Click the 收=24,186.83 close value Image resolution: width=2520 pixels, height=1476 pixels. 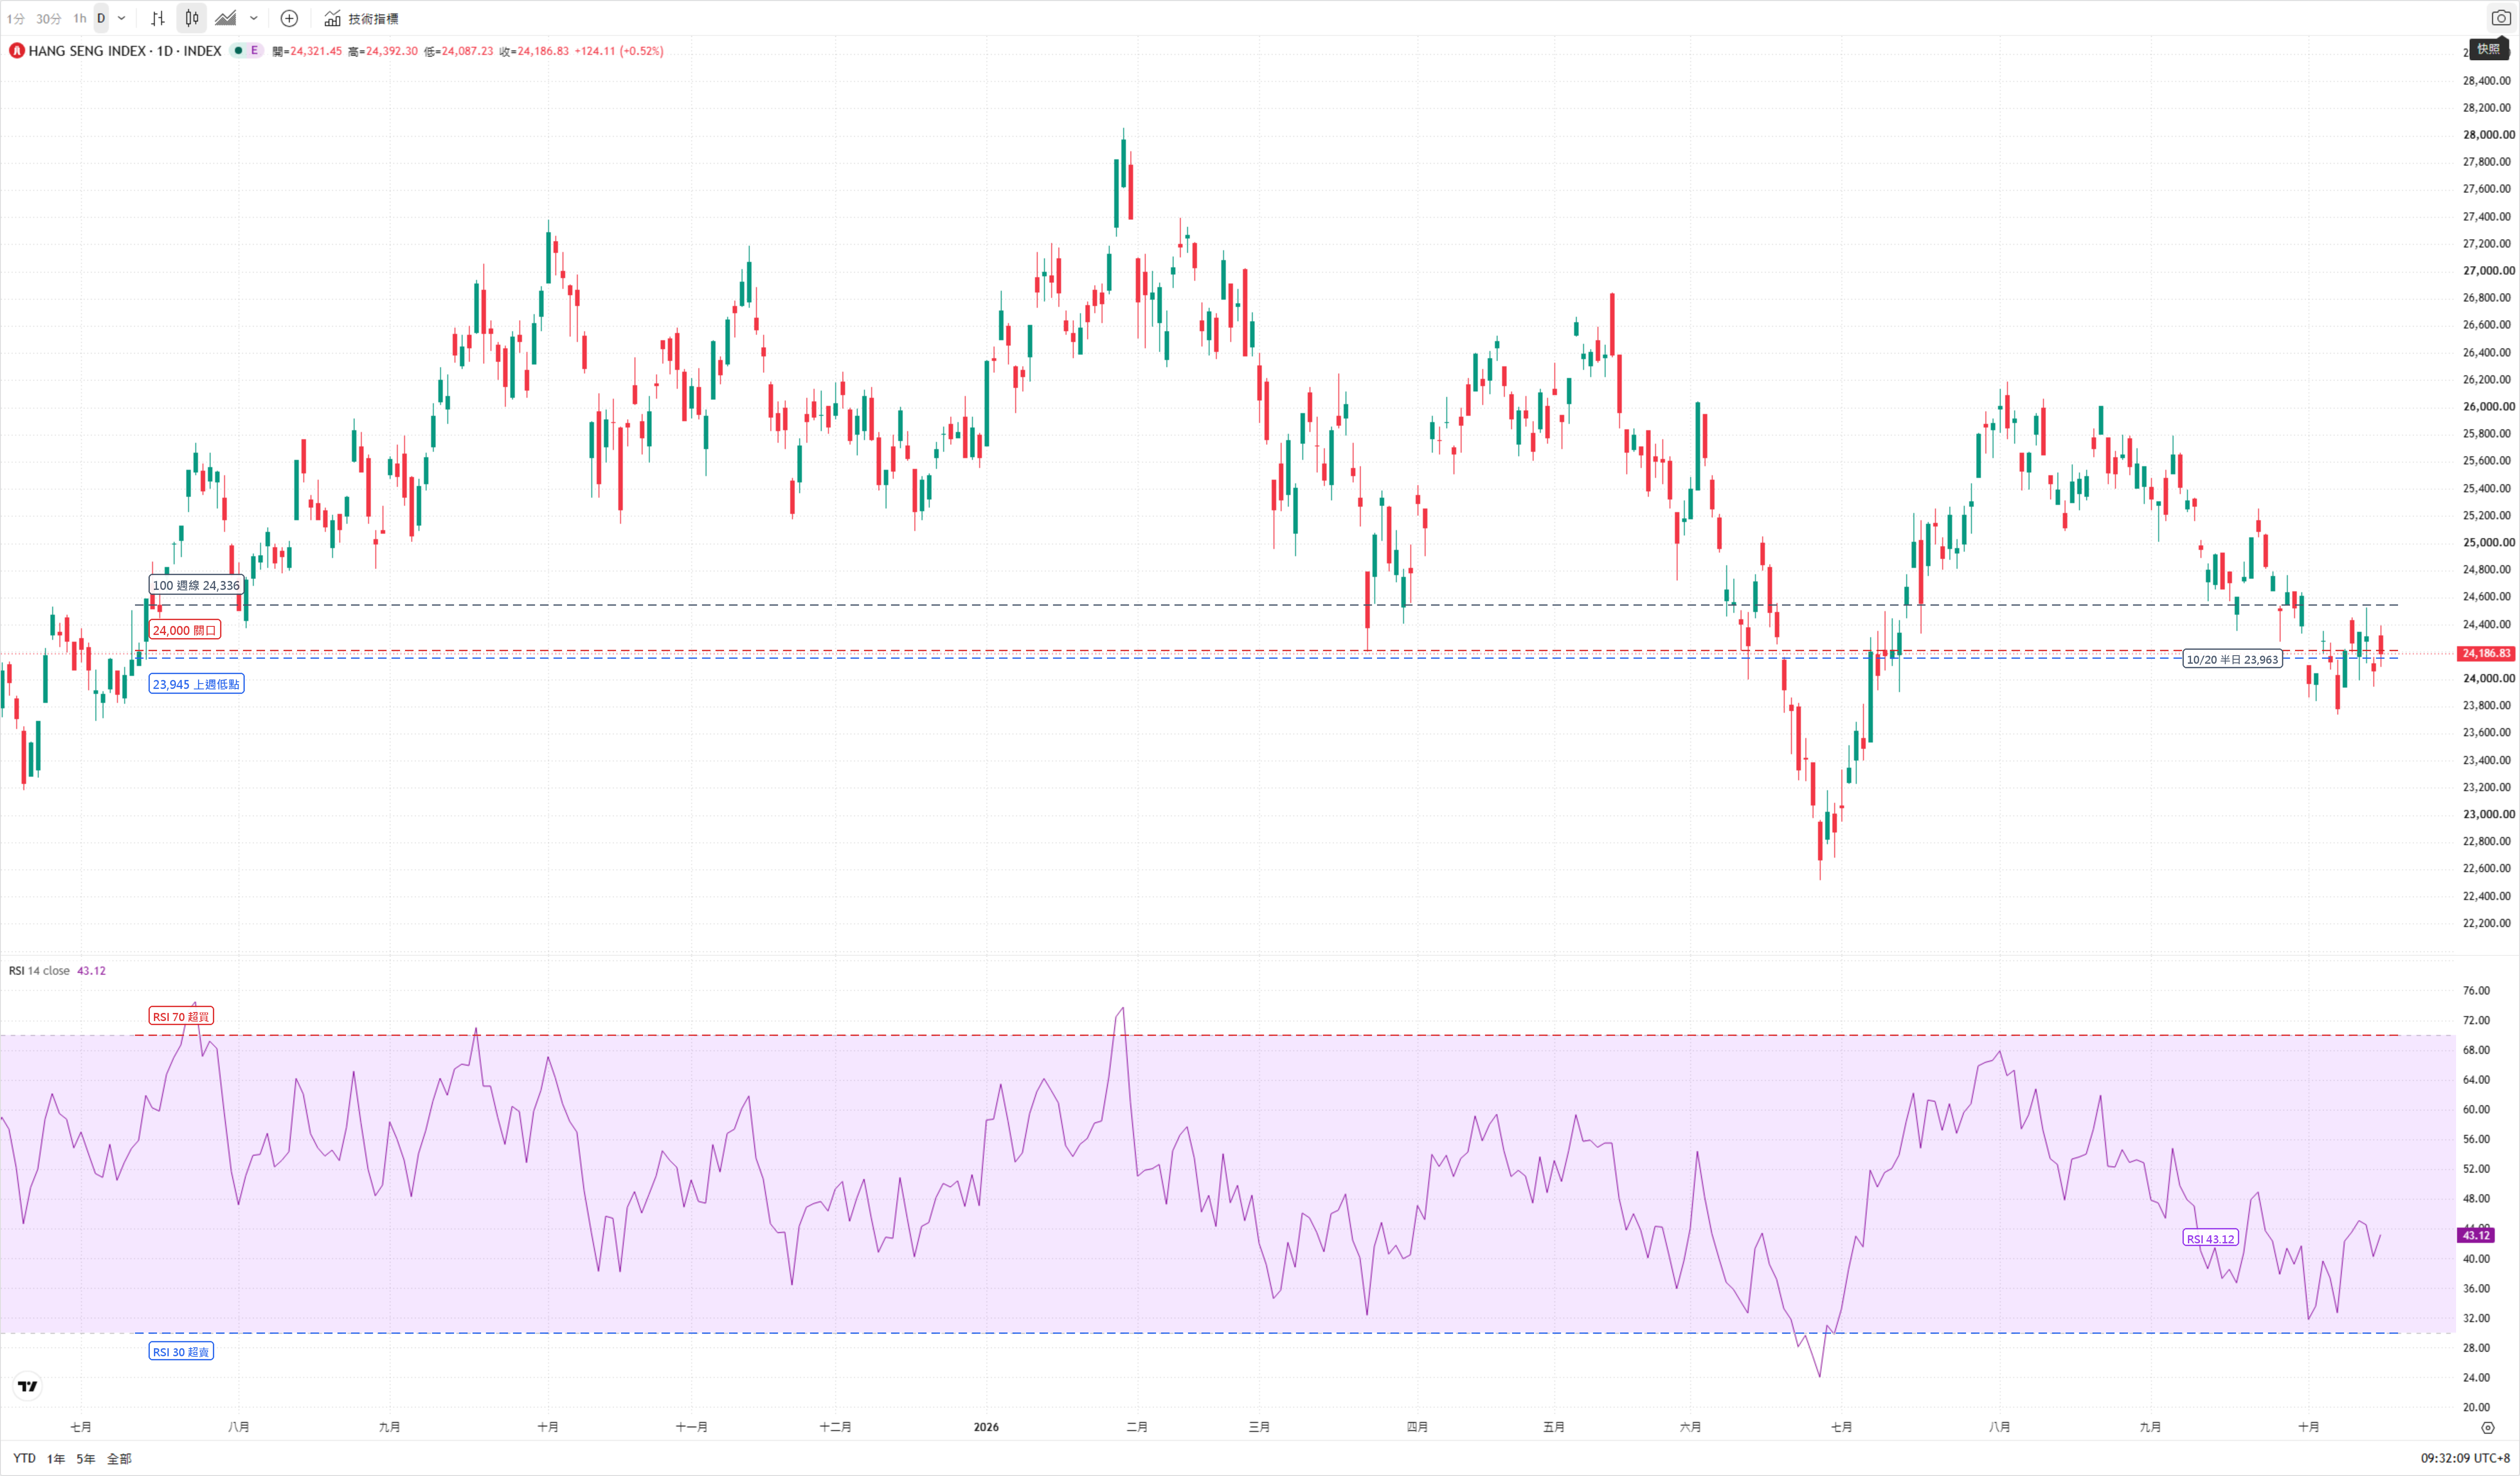click(x=534, y=51)
